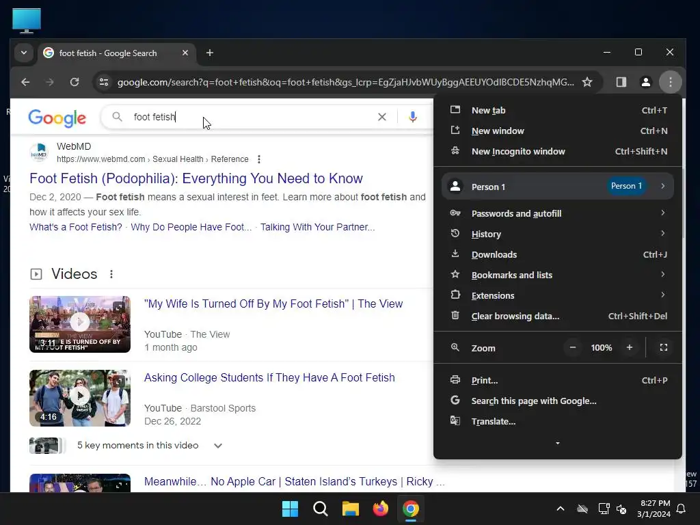Show hidden system tray icons
Image resolution: width=700 pixels, height=525 pixels.
click(x=561, y=509)
